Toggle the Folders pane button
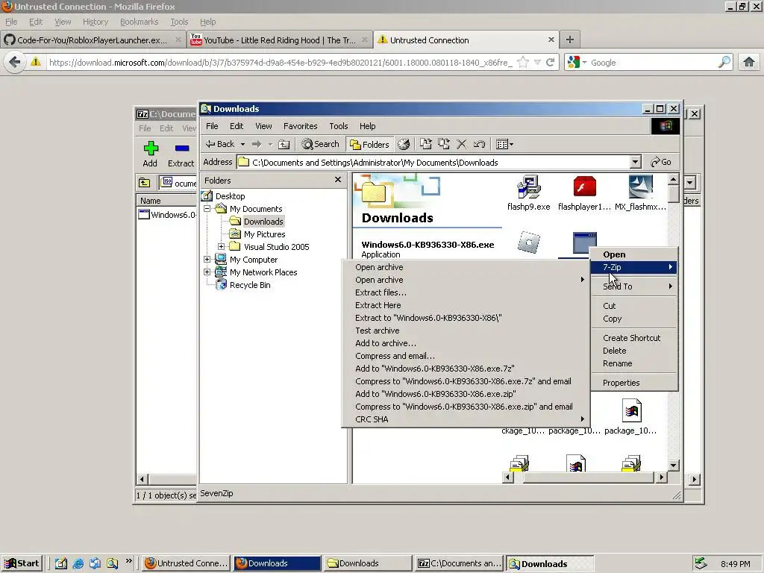This screenshot has height=573, width=764. click(369, 144)
